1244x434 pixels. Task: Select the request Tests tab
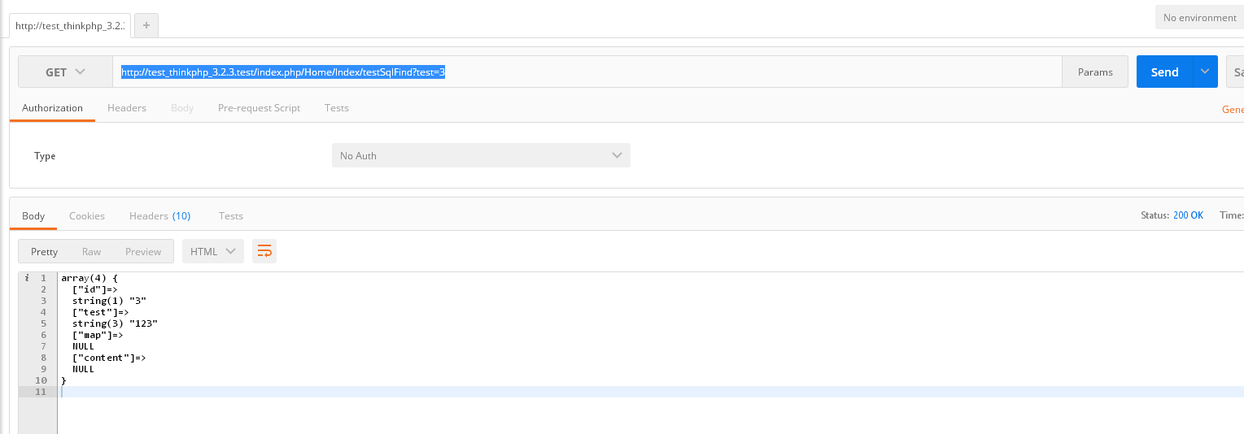[x=337, y=107]
